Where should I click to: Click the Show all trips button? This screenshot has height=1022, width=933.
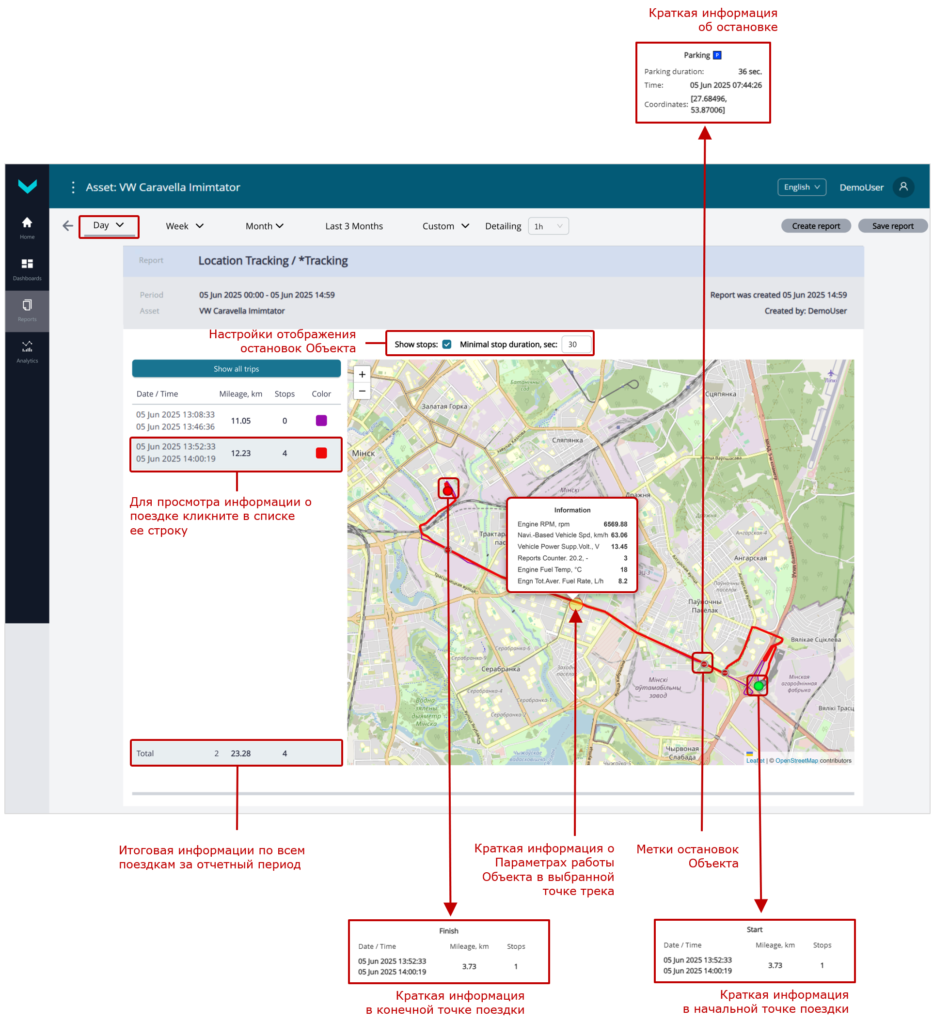click(x=236, y=369)
